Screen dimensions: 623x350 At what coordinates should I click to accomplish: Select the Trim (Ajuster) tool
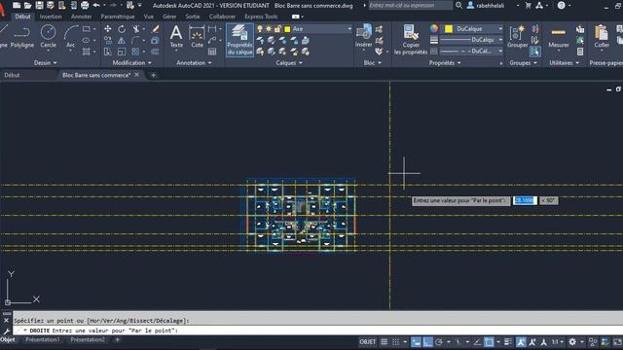(x=136, y=29)
